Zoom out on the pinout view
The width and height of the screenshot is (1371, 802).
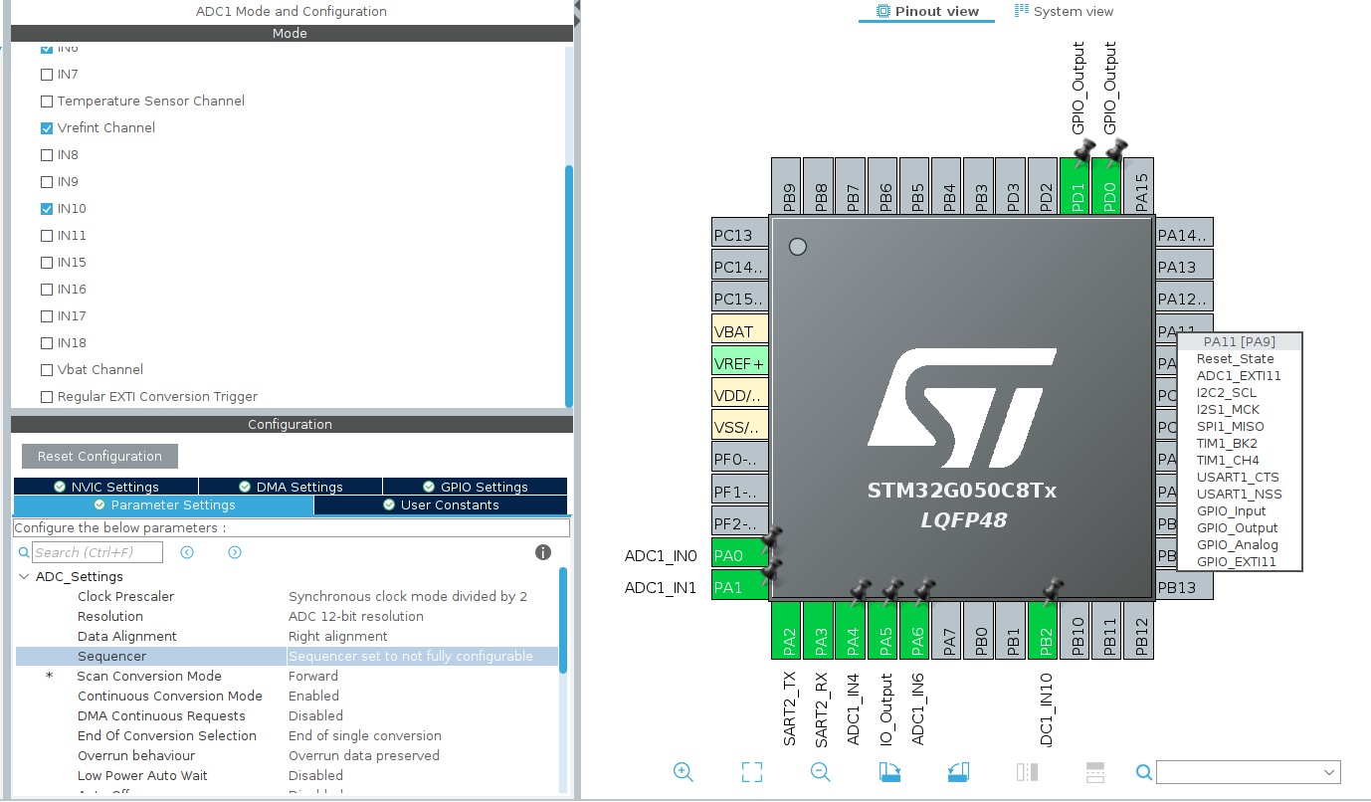coord(820,772)
